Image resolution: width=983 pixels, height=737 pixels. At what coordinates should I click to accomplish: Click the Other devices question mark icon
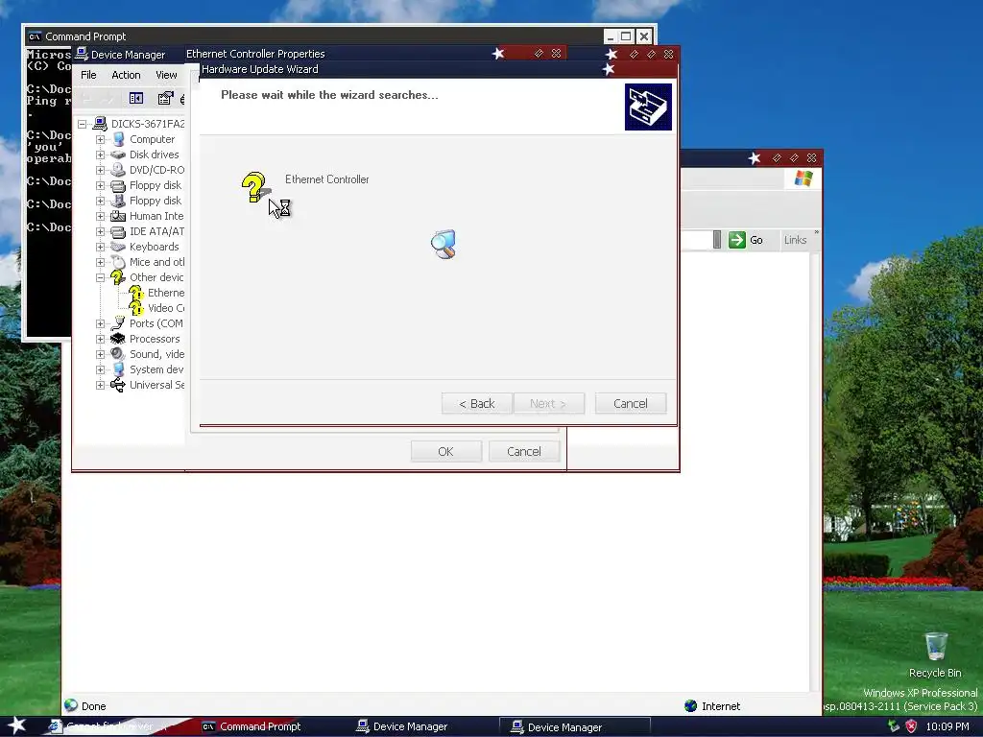click(118, 277)
